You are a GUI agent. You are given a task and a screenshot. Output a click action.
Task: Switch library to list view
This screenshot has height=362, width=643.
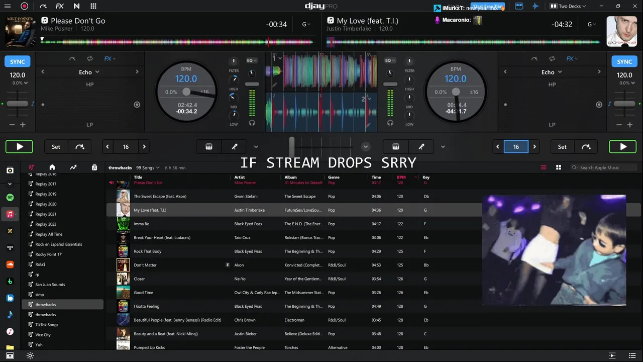543,167
